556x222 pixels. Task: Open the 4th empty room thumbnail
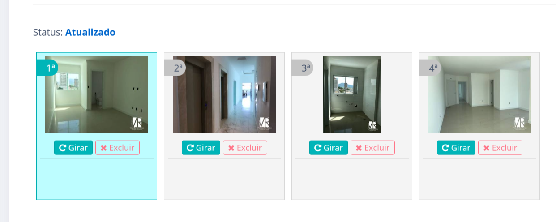click(479, 94)
